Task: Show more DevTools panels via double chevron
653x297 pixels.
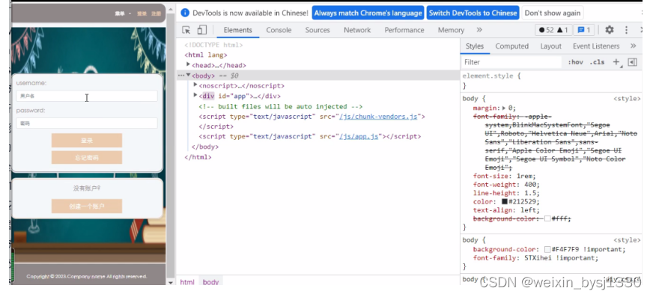Action: tap(479, 30)
